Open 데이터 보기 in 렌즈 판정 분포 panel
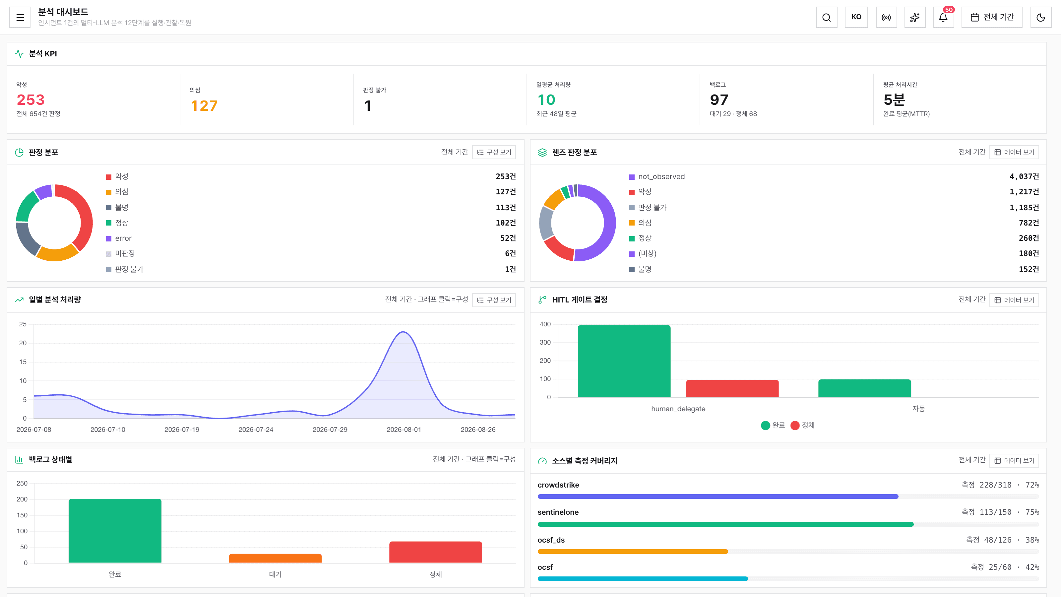Image resolution: width=1061 pixels, height=597 pixels. tap(1014, 153)
